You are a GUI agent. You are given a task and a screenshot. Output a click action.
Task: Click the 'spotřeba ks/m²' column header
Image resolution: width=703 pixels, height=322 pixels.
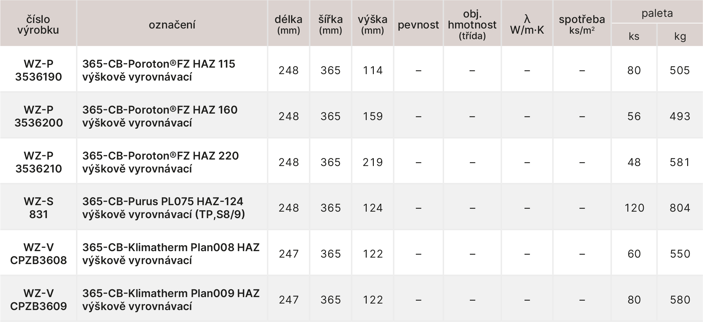point(582,25)
